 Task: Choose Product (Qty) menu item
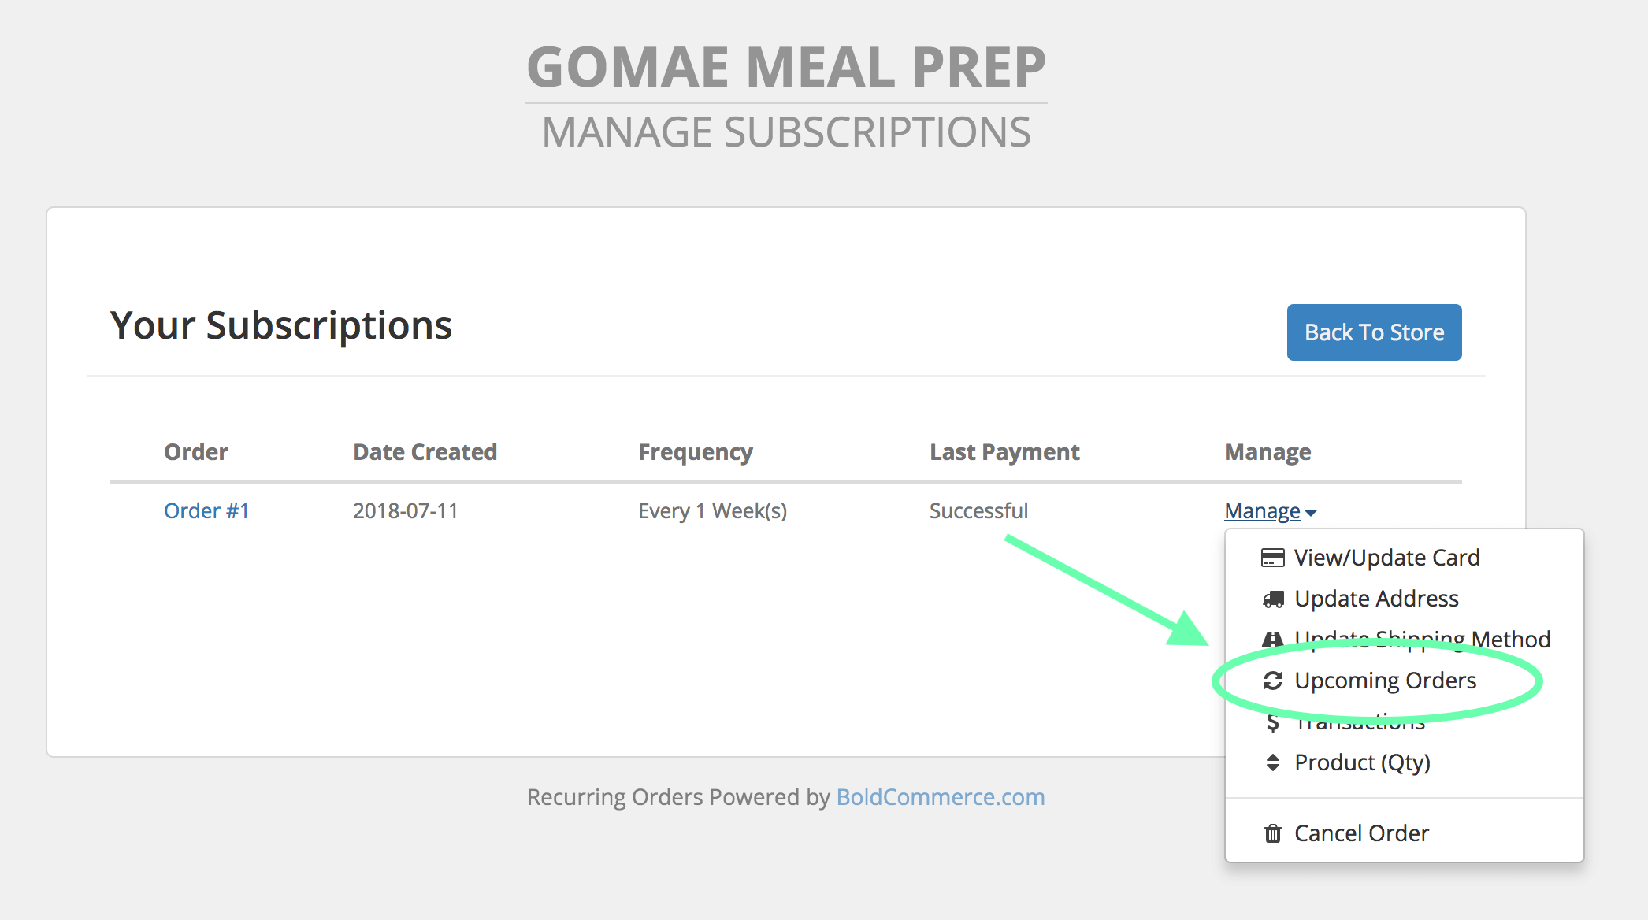click(1404, 762)
